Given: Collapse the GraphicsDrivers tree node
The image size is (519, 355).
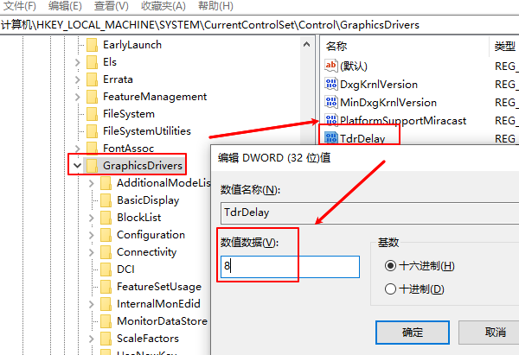Looking at the screenshot, I should coord(78,166).
